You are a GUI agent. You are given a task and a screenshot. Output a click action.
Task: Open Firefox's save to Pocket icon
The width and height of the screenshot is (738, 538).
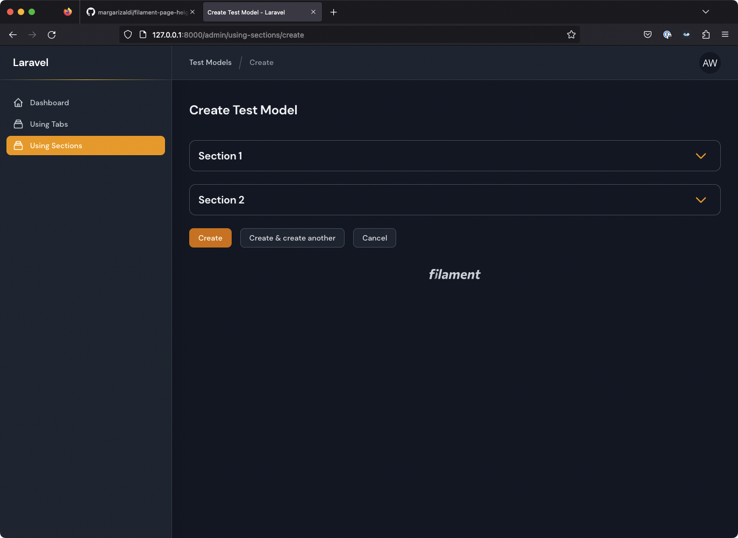click(648, 34)
